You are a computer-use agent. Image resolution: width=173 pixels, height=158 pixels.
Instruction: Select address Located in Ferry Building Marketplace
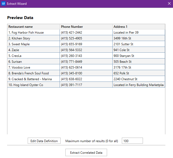point(139,85)
